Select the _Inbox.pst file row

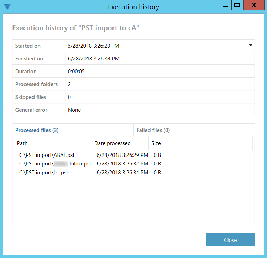tap(55, 164)
